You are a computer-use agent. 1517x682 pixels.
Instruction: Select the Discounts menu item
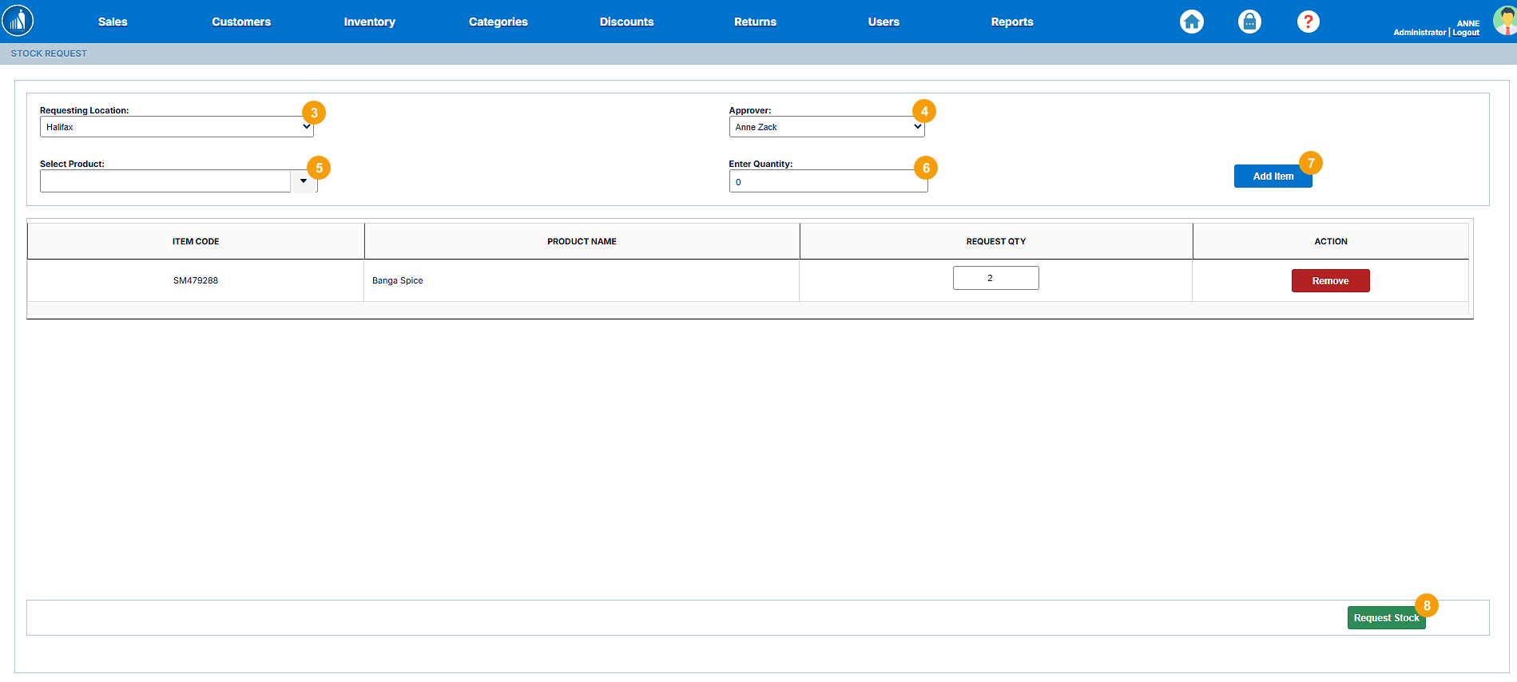click(626, 22)
